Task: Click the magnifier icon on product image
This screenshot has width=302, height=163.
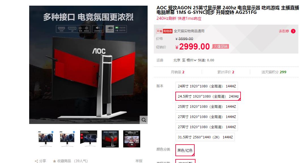Action: tap(143, 120)
